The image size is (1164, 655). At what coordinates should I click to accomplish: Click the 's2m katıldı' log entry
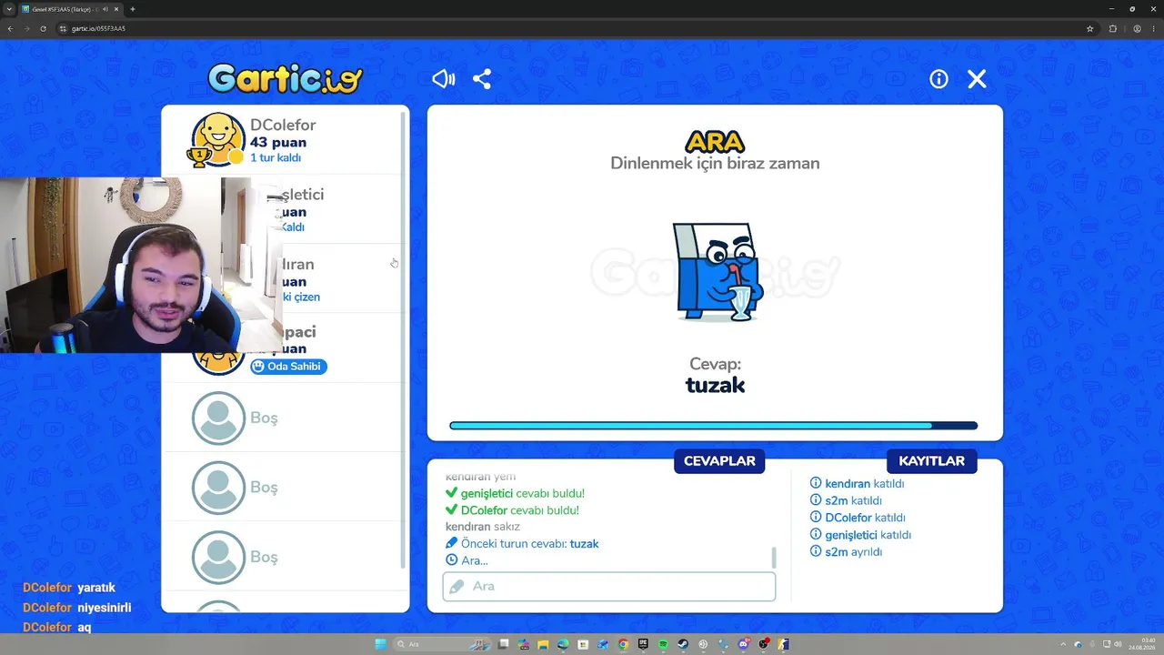click(x=846, y=500)
